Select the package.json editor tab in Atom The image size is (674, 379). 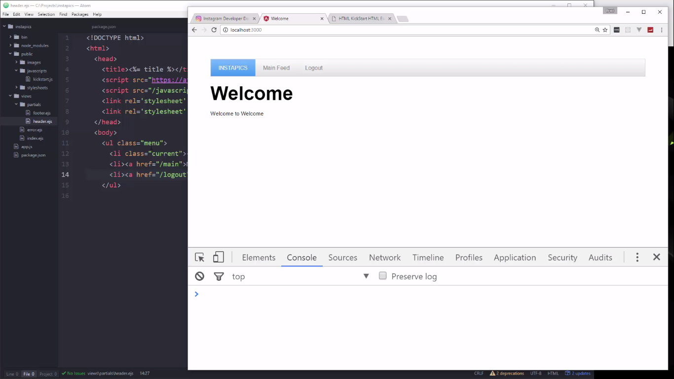pyautogui.click(x=104, y=27)
